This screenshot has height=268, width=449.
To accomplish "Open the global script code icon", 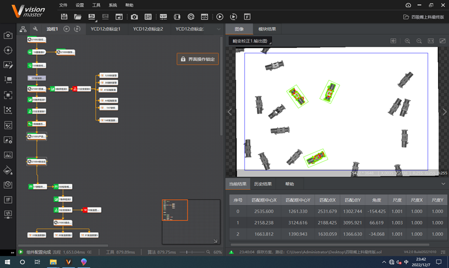I will pyautogui.click(x=205, y=17).
